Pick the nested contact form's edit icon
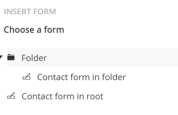Viewport: 178px width, 115px height. (27, 77)
